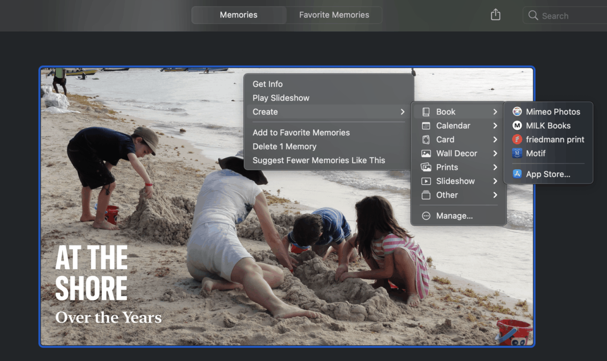Select Other label in Create submenu
Viewport: 607px width, 361px height.
(447, 195)
